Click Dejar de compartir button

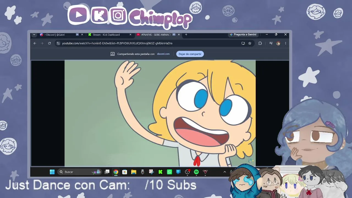coord(190,54)
